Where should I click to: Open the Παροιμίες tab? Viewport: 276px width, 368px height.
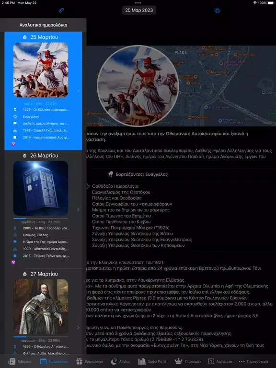188,361
